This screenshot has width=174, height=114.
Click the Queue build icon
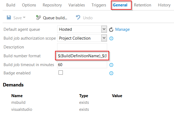pos(38,18)
